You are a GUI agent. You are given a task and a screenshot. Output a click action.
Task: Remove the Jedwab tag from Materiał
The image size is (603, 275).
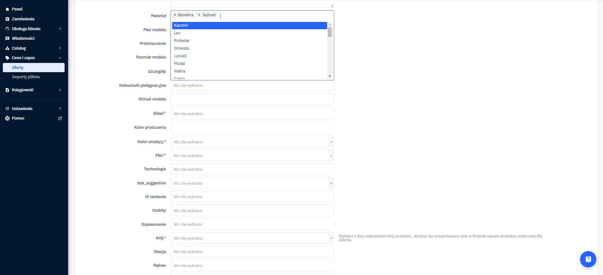[199, 15]
